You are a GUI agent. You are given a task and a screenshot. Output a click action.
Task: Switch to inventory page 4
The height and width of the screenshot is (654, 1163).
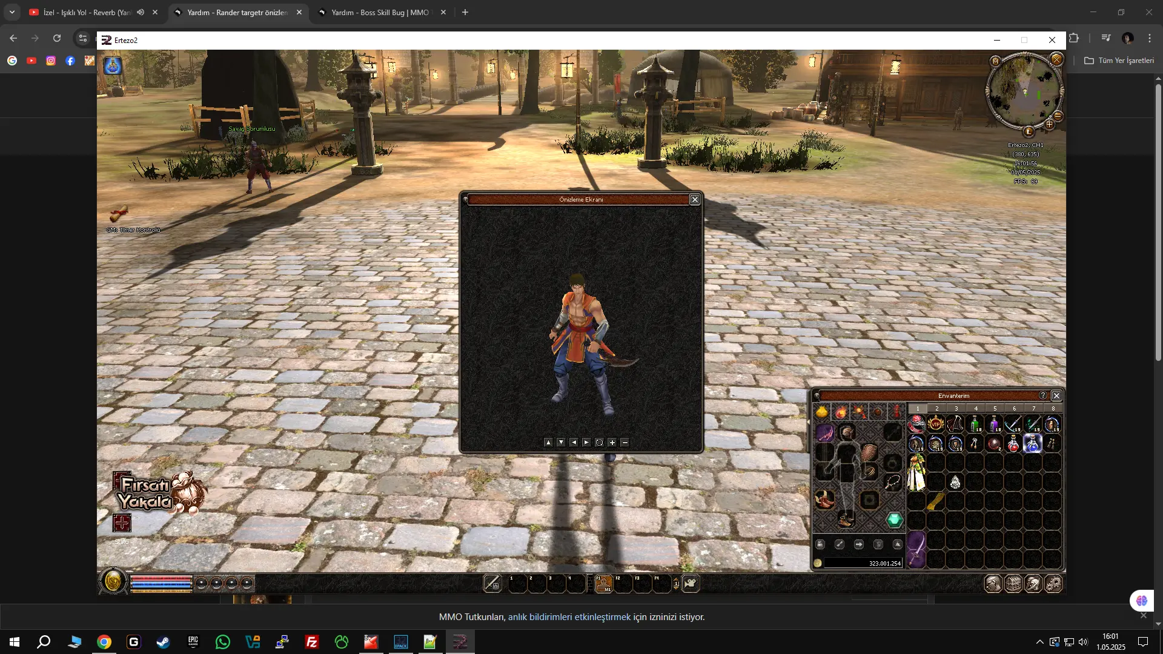(x=976, y=408)
